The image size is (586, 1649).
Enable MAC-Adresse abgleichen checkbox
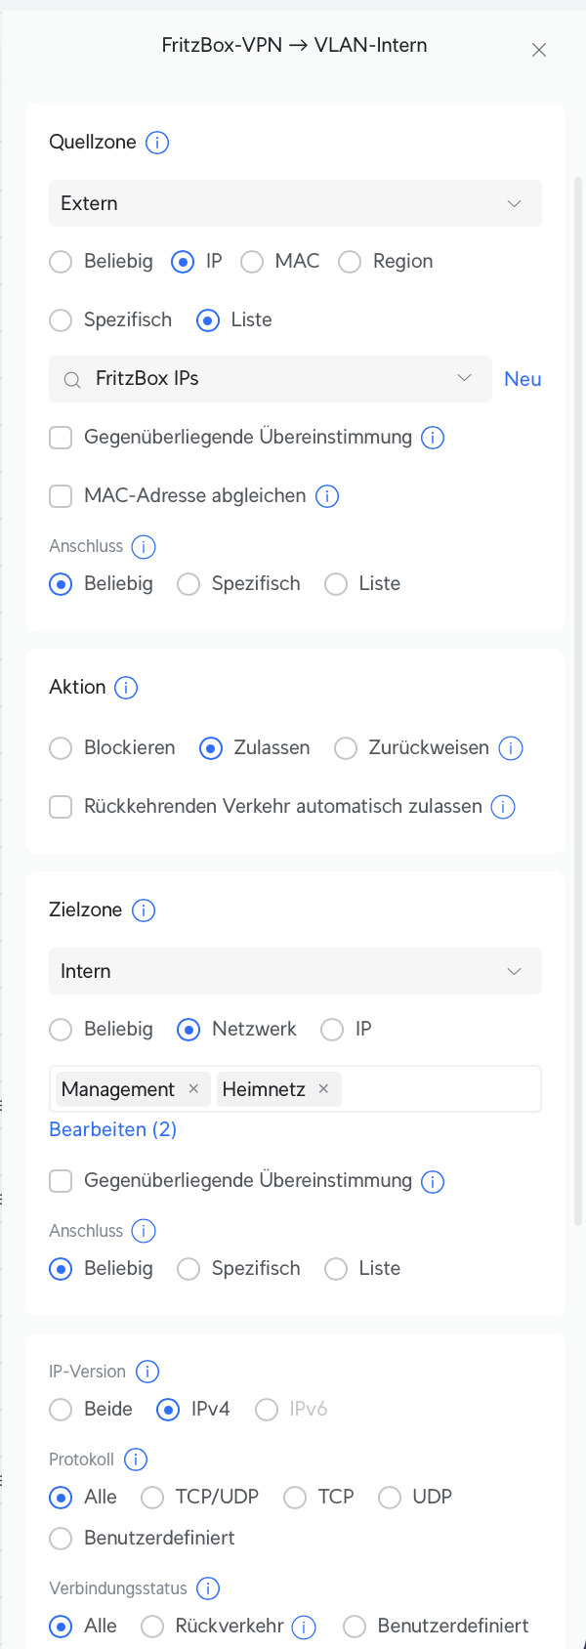(61, 496)
